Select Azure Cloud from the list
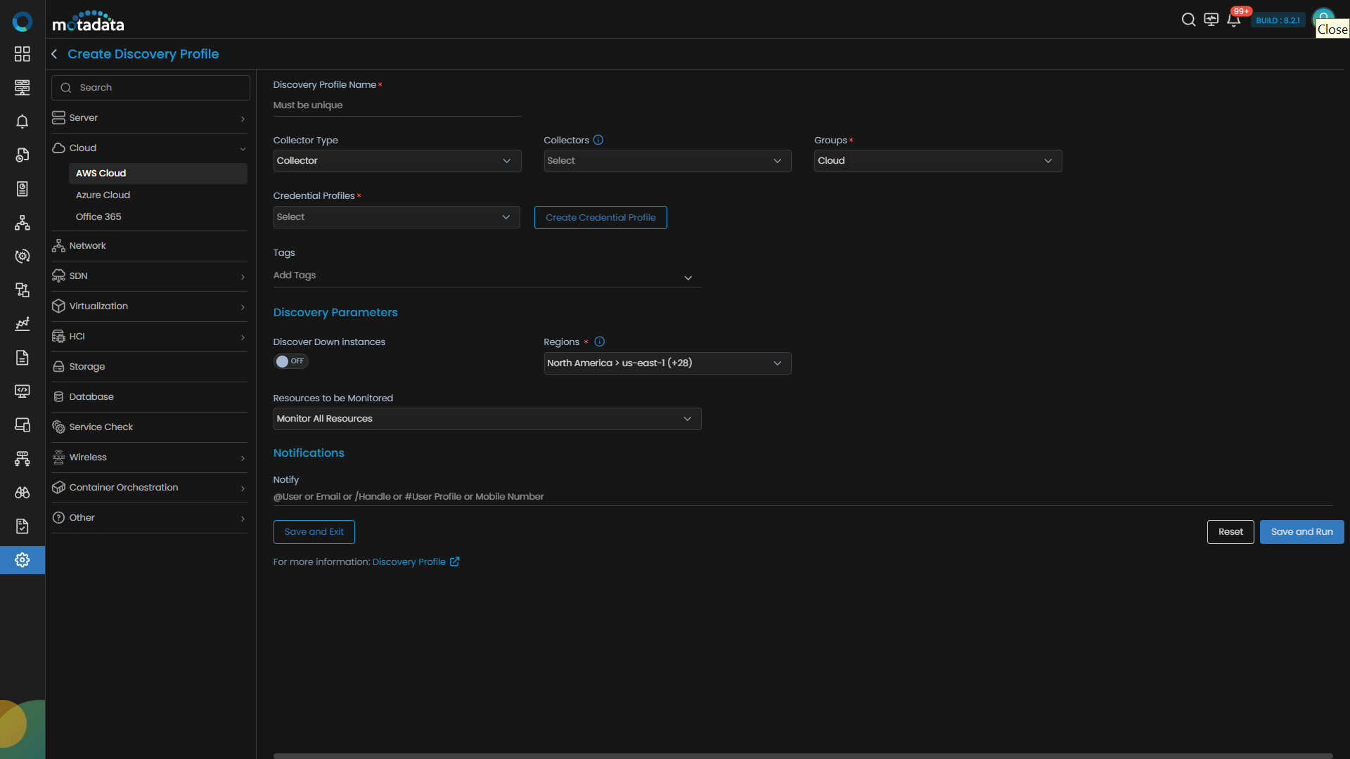 [x=103, y=195]
